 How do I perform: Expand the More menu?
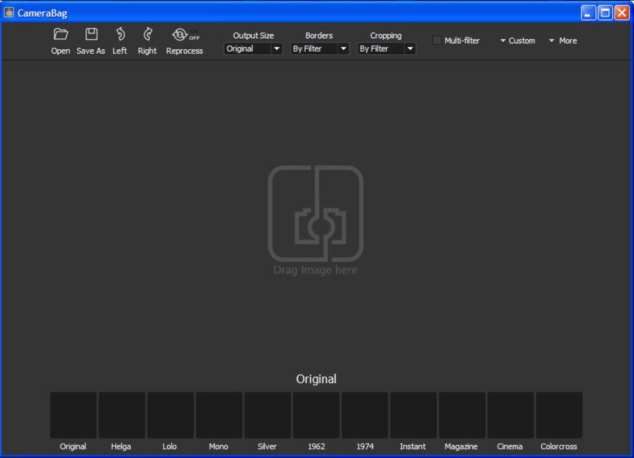point(563,41)
